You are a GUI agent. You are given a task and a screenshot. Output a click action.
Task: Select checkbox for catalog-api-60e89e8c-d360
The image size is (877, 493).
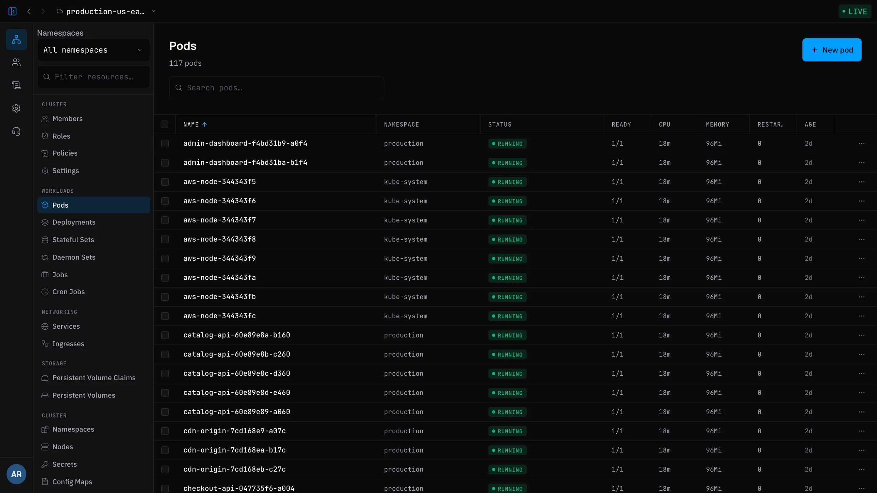(x=165, y=374)
